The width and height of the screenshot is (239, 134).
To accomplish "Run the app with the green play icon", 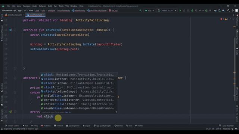I will coord(180,10).
